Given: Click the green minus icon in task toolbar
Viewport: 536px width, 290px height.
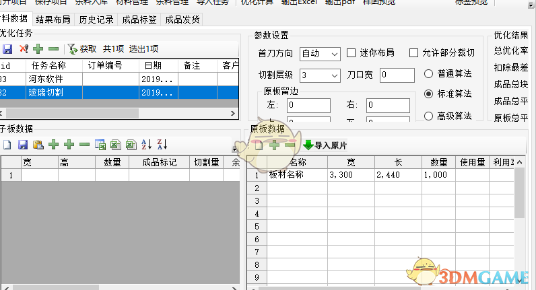Looking at the screenshot, I should [x=53, y=49].
